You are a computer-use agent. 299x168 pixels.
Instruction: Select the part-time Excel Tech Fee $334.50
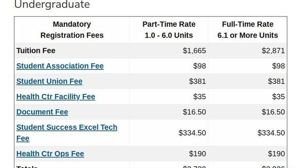pyautogui.click(x=192, y=133)
